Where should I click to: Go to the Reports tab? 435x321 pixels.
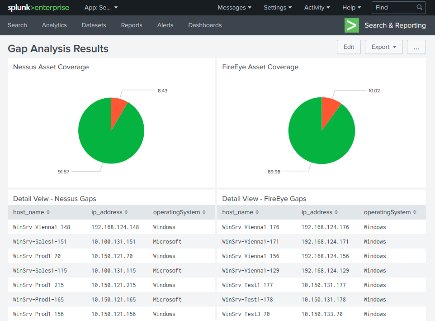132,25
